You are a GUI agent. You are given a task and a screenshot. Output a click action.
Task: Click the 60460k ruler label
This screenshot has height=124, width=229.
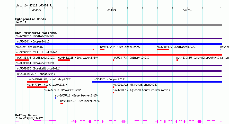[x=112, y=10]
